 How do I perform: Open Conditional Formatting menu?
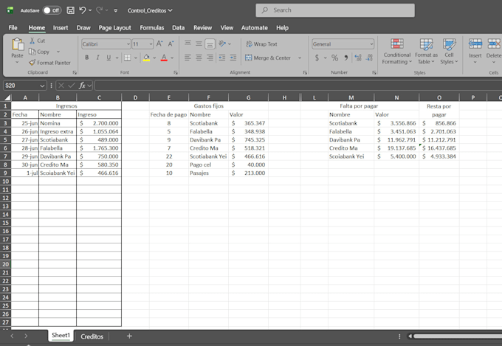pyautogui.click(x=396, y=51)
